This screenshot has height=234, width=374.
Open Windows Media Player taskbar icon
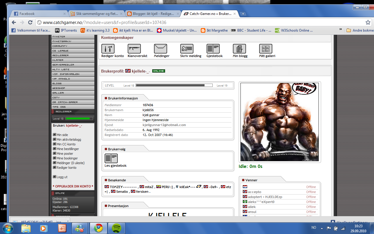point(44,228)
